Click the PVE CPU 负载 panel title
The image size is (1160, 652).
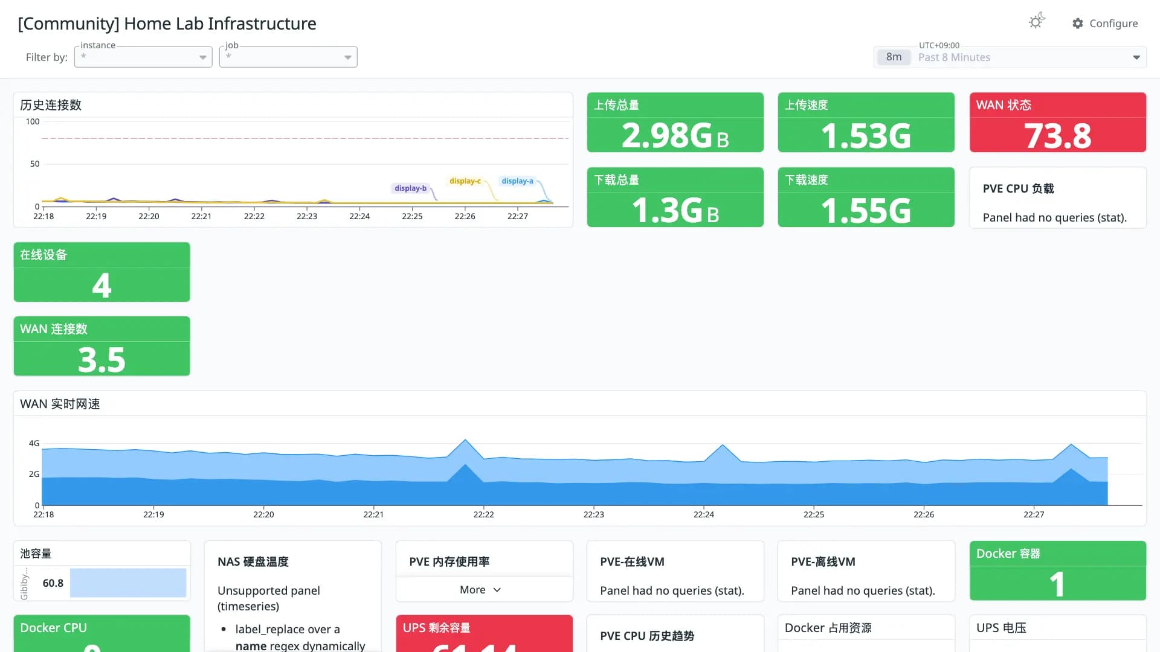pos(1018,188)
